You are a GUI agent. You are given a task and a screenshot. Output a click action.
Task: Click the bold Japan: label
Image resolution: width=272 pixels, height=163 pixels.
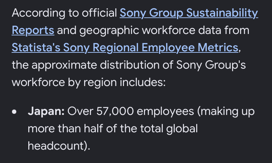pyautogui.click(x=46, y=111)
